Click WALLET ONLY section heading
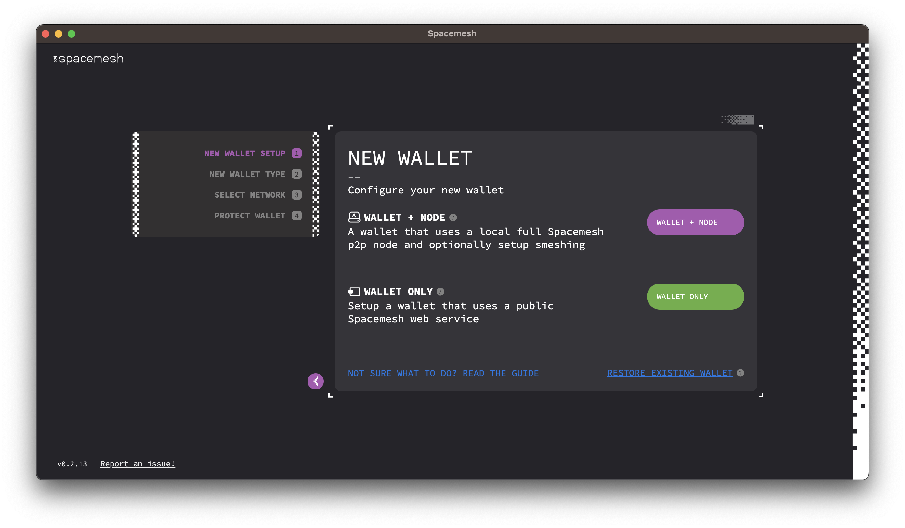Viewport: 905px width, 528px height. 398,291
